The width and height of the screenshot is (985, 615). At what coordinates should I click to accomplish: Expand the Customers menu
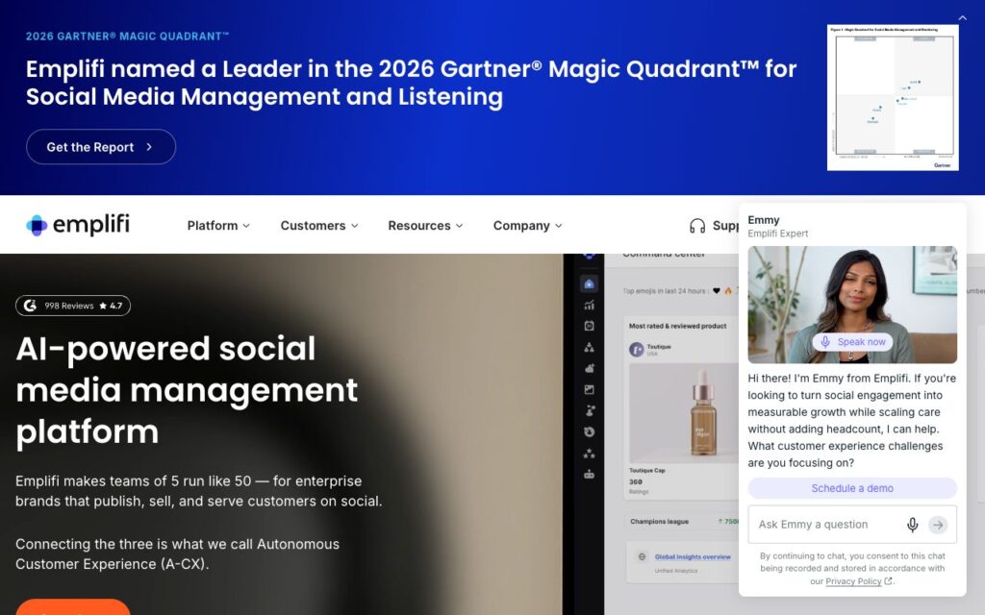tap(319, 226)
